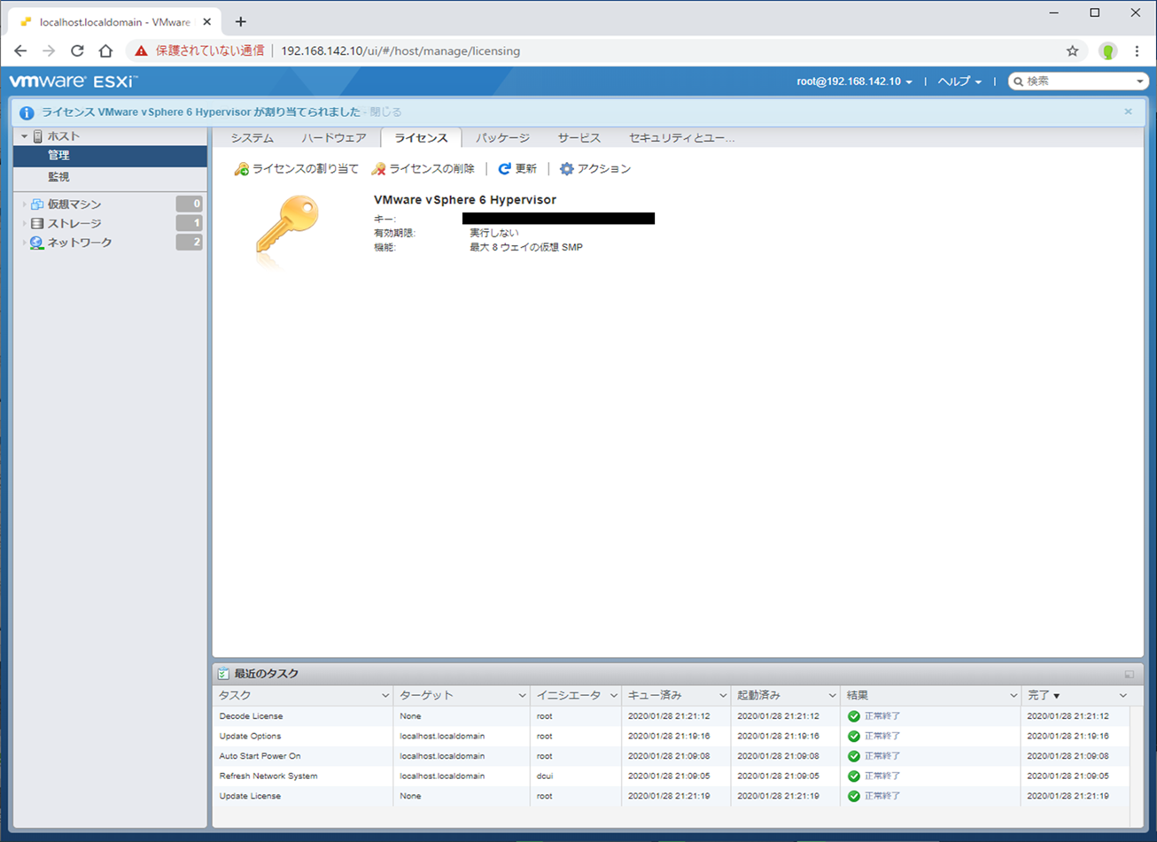Click the Remove License button label
The width and height of the screenshot is (1157, 842).
click(x=432, y=169)
